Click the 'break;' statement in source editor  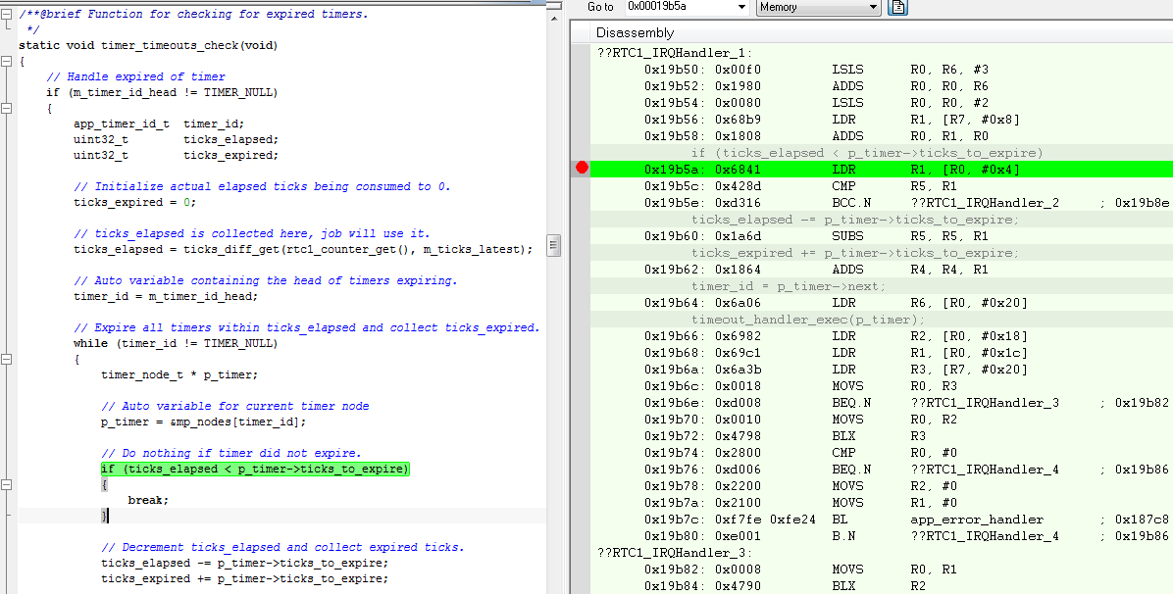pos(148,500)
